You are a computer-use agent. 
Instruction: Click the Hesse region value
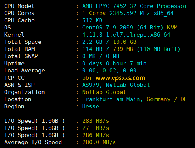click(91, 106)
